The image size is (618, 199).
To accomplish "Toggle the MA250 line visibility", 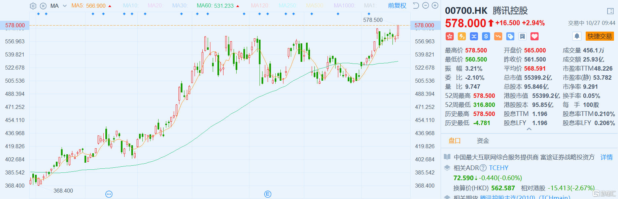I will pyautogui.click(x=287, y=6).
